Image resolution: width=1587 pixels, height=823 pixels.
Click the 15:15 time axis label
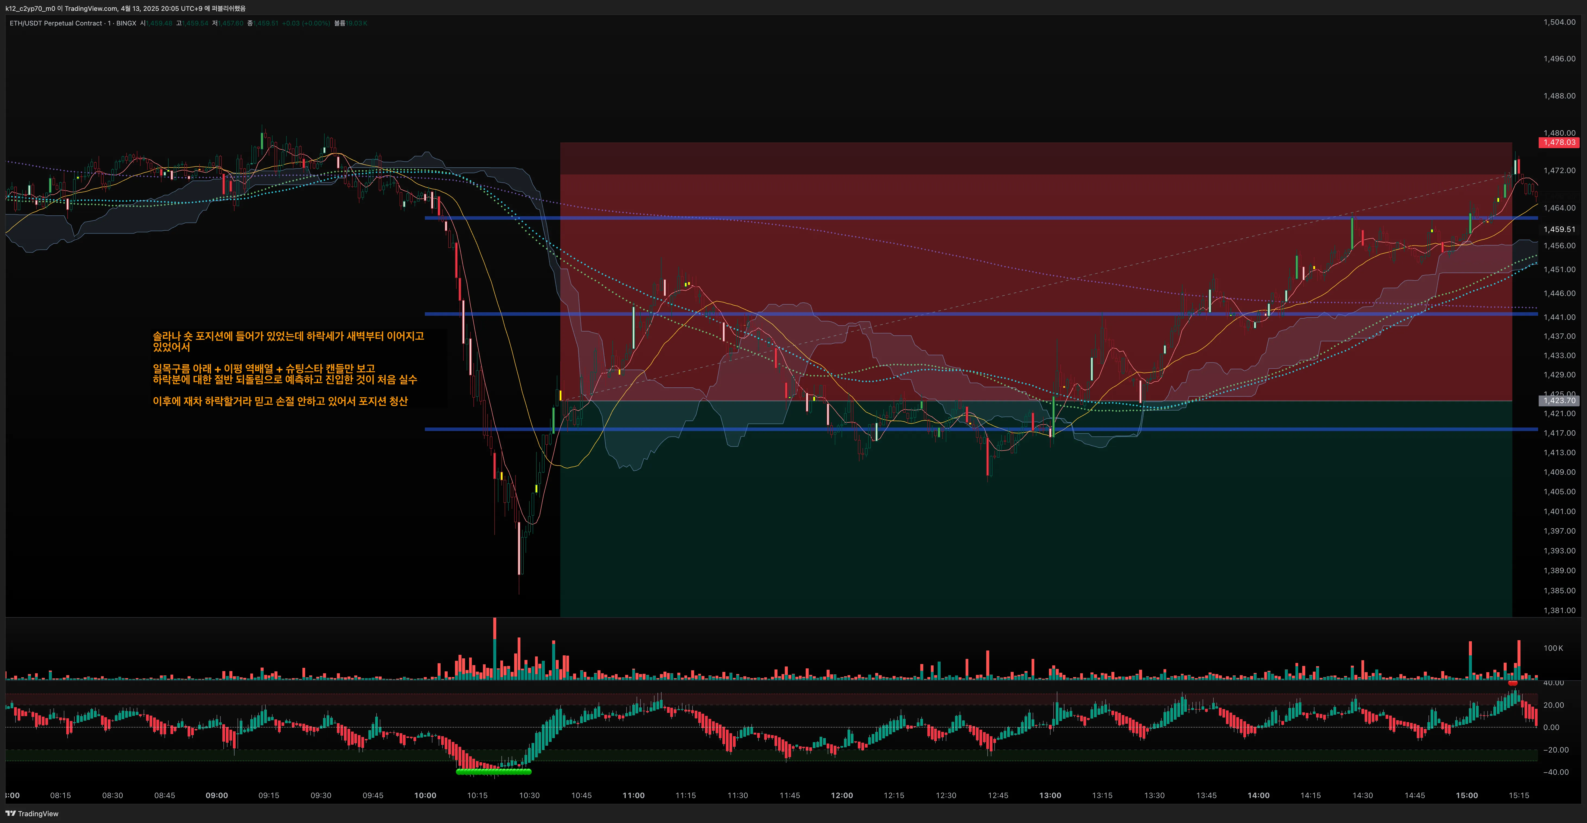coord(1519,795)
